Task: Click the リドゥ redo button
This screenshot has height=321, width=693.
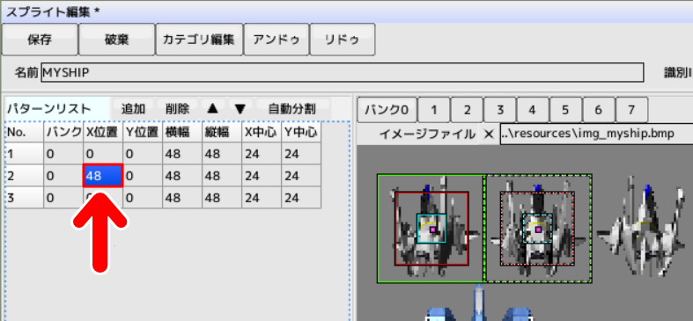Action: pos(343,40)
